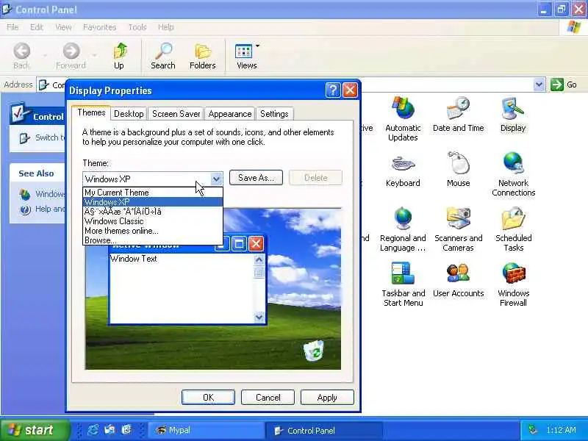Select More themes online option

point(153,231)
